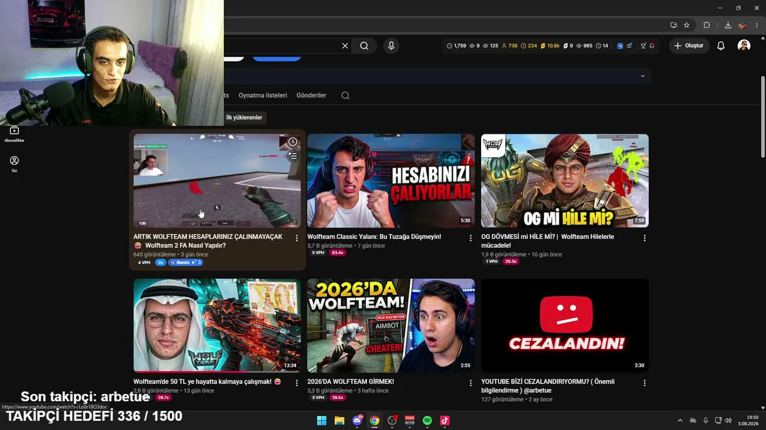Open options menu for OG DÖVMESİ video
This screenshot has width=766, height=430.
tap(645, 238)
